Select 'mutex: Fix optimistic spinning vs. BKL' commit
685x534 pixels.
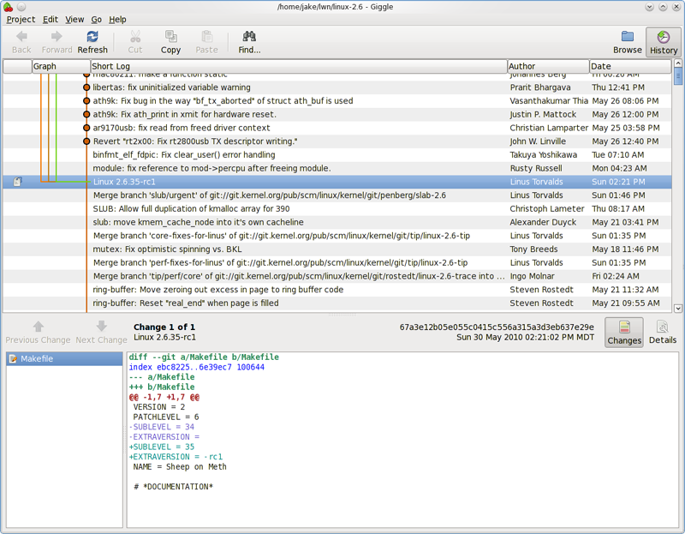click(x=337, y=249)
